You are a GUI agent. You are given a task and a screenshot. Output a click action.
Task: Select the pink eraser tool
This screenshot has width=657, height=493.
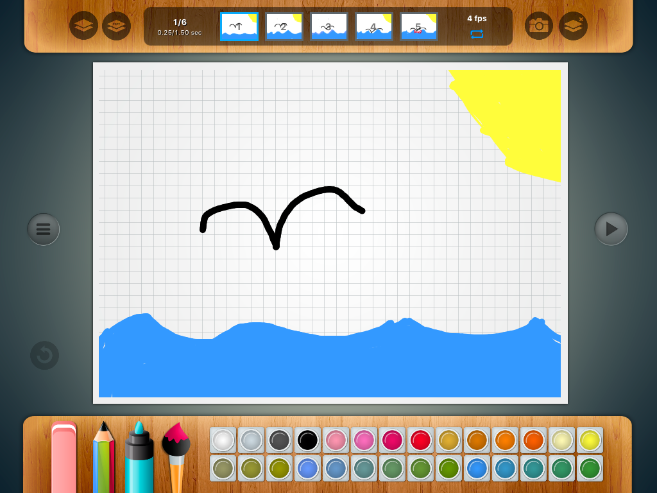(x=64, y=457)
